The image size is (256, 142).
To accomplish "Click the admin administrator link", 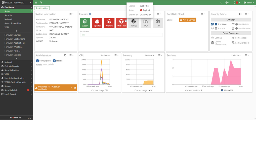I will coord(39,64).
